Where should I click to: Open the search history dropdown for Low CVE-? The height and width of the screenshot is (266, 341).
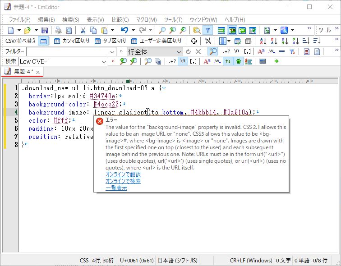[104, 62]
